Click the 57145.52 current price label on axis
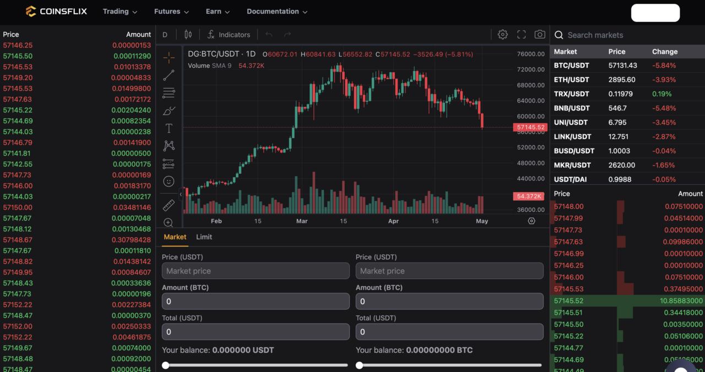 [x=529, y=127]
